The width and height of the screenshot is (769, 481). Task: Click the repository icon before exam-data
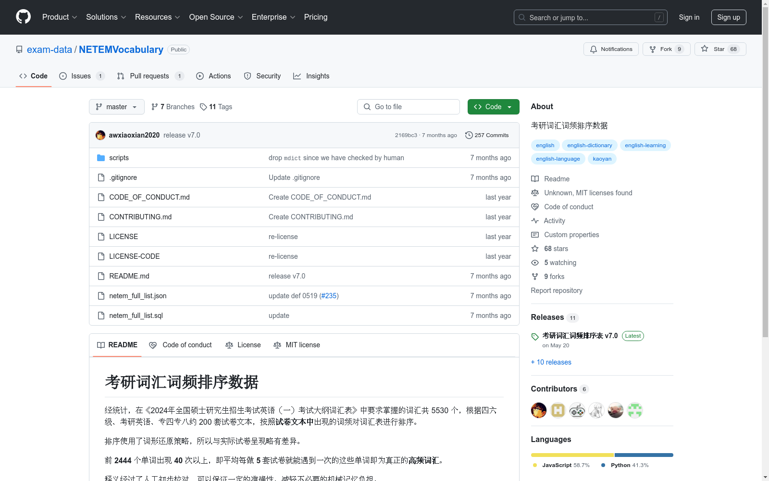(x=19, y=50)
